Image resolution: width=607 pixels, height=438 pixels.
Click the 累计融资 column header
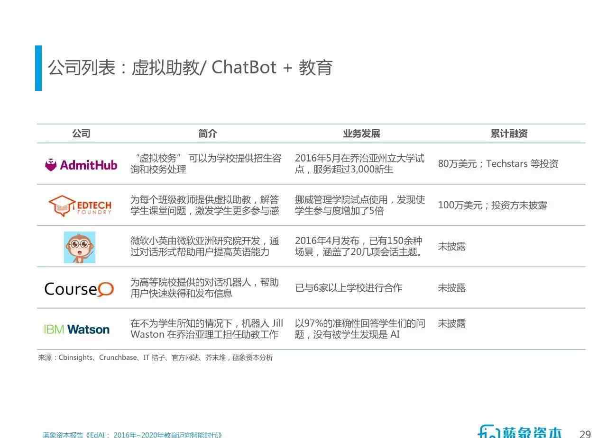click(x=509, y=134)
